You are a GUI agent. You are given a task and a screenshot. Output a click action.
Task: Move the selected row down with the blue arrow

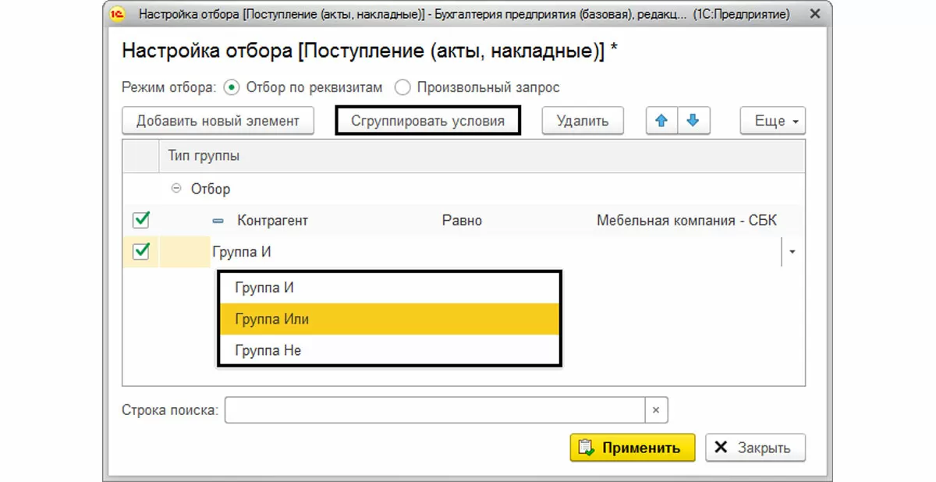coord(693,121)
